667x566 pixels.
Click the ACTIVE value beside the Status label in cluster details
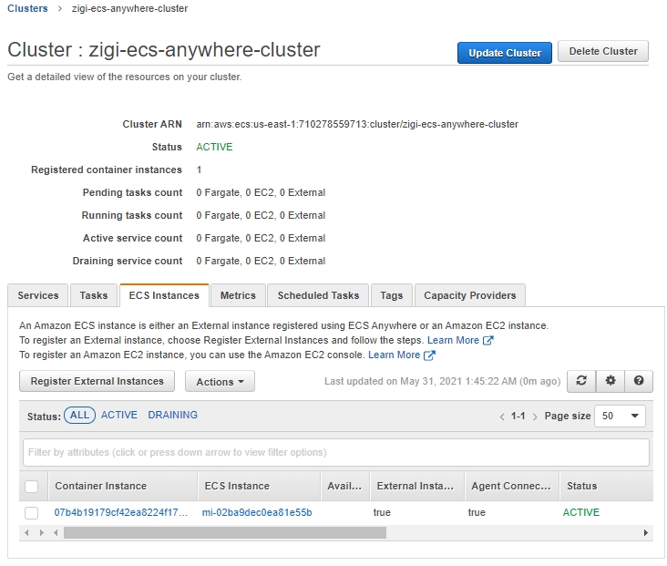(x=214, y=147)
